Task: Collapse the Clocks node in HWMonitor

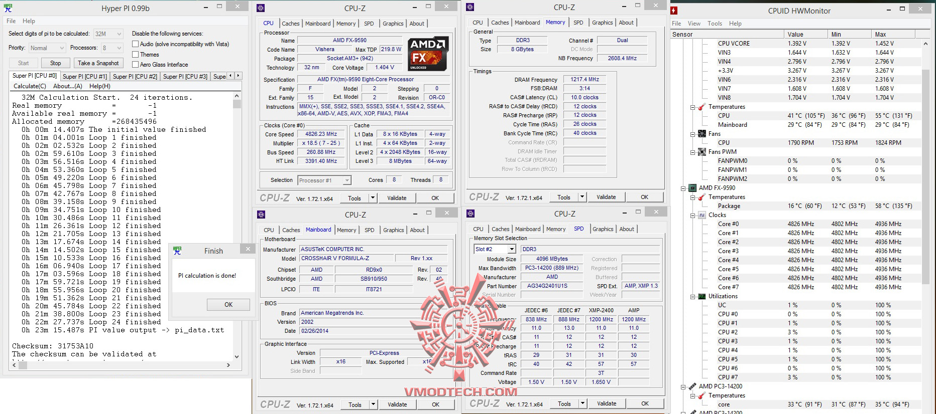Action: click(692, 216)
